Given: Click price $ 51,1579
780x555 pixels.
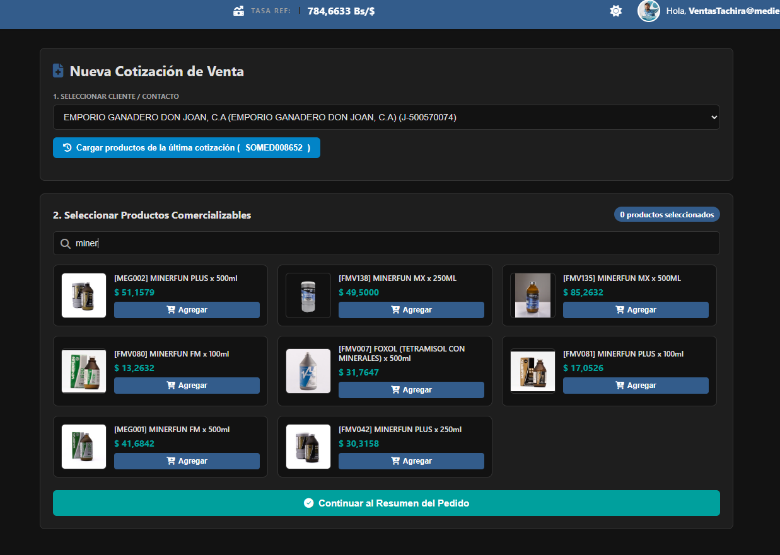Looking at the screenshot, I should tap(134, 292).
